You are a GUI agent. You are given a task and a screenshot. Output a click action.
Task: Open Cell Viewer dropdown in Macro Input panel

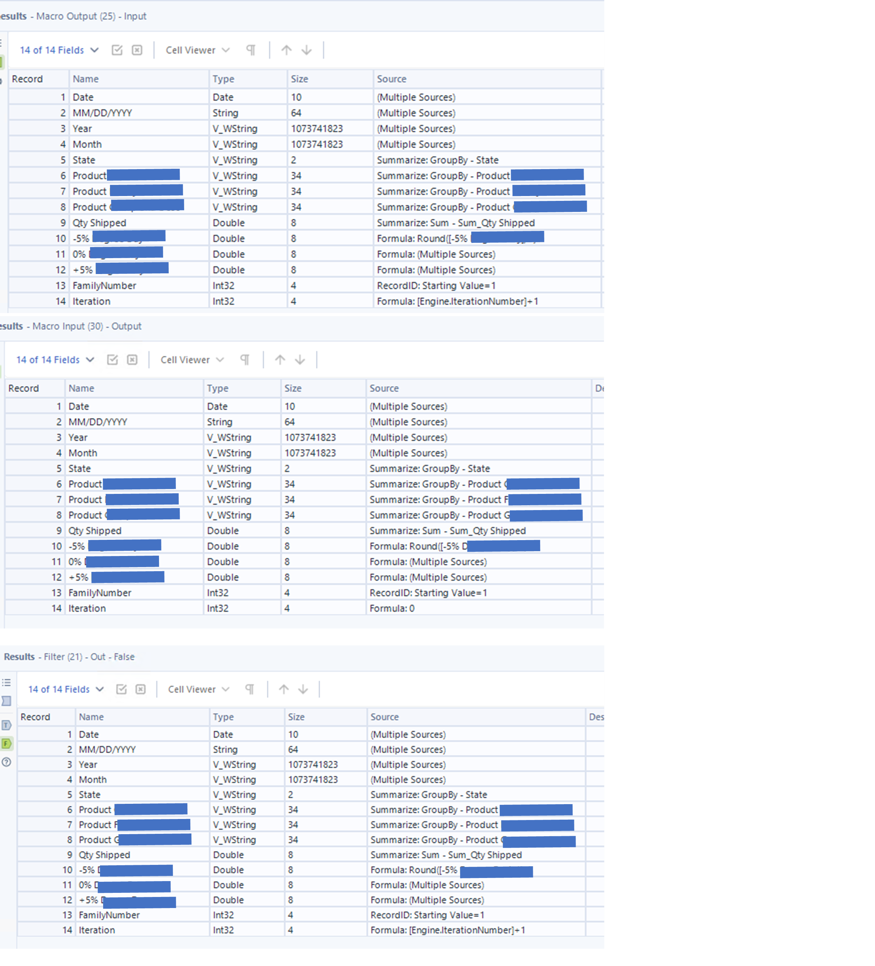click(192, 360)
